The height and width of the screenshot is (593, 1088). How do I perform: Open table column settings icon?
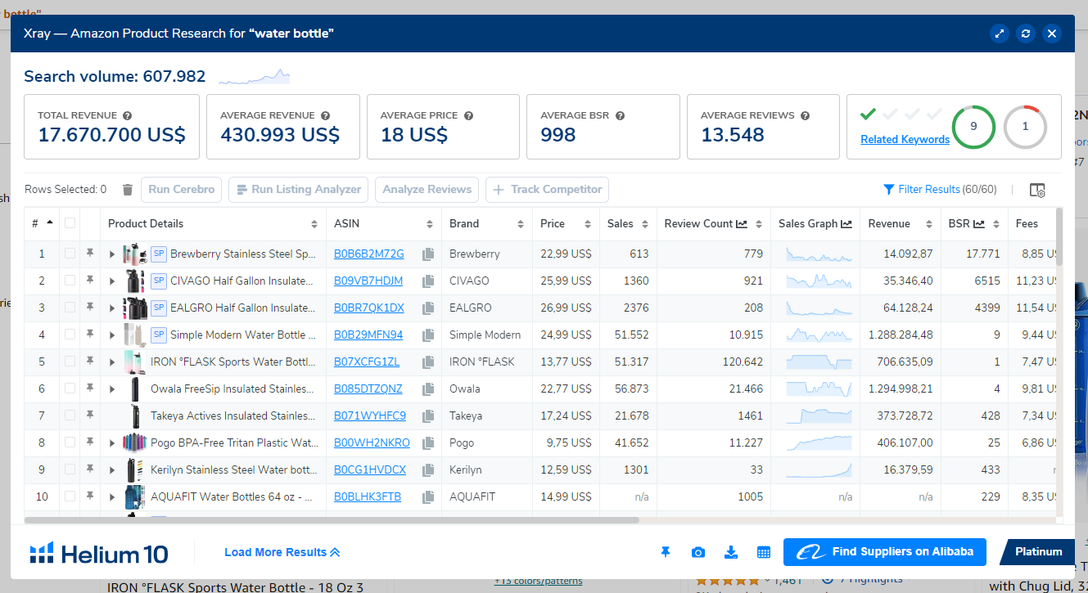1037,190
